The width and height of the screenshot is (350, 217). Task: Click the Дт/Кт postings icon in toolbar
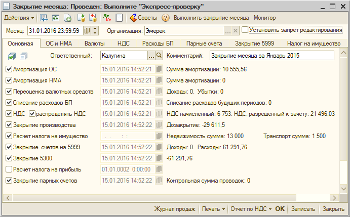point(107,18)
